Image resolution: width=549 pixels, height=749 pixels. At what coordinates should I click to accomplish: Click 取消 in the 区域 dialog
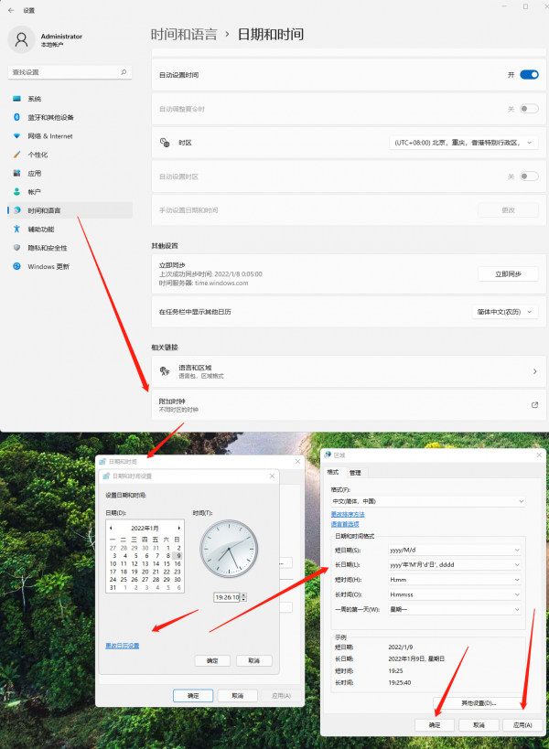coord(479,724)
